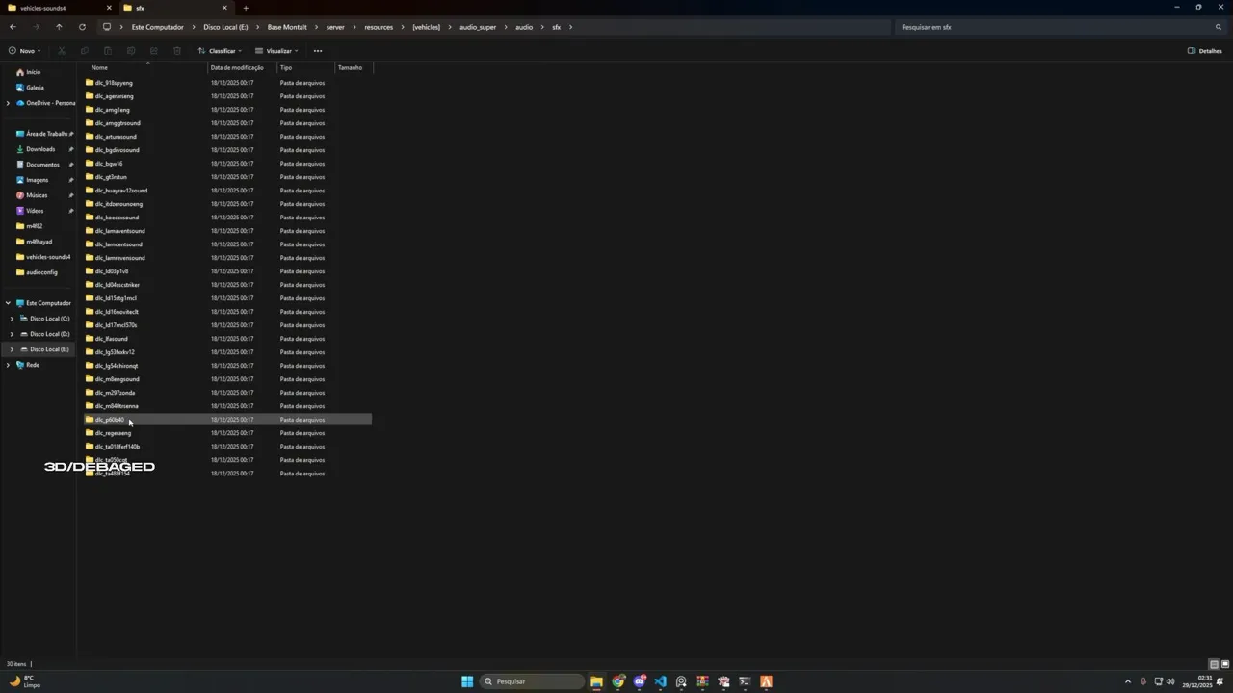Viewport: 1233px width, 693px height.
Task: Select the dlc_amggtrsound folder
Action: (x=227, y=123)
